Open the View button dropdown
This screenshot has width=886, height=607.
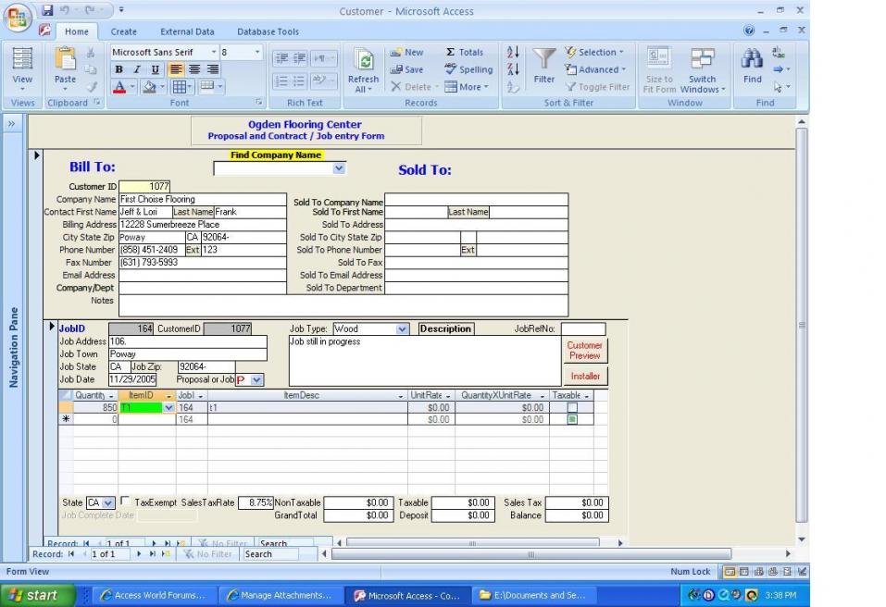(x=22, y=89)
